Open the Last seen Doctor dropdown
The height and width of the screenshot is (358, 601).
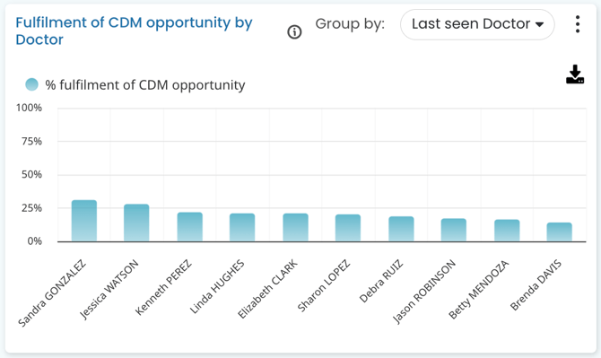click(477, 24)
